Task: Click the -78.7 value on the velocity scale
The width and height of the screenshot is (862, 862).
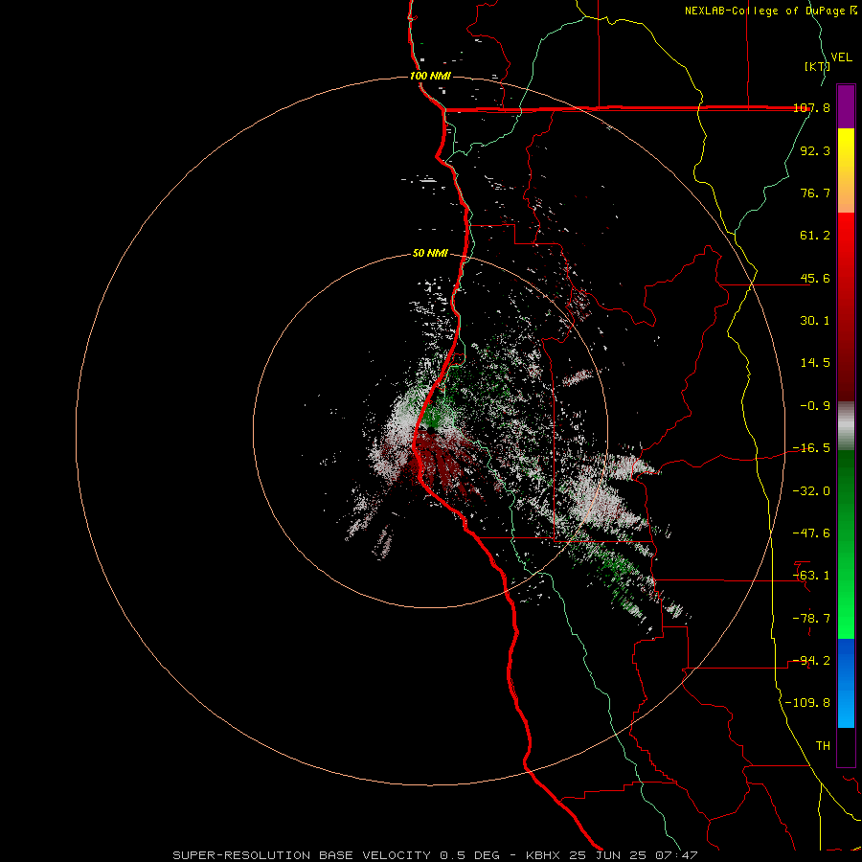Action: click(811, 619)
